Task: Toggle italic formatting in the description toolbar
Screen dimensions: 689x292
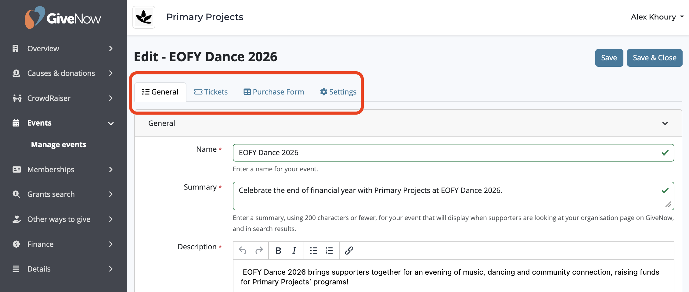Action: [x=294, y=251]
